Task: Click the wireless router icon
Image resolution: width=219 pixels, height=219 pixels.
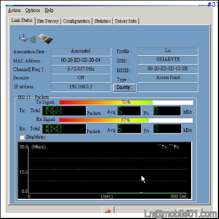Action: point(24,38)
